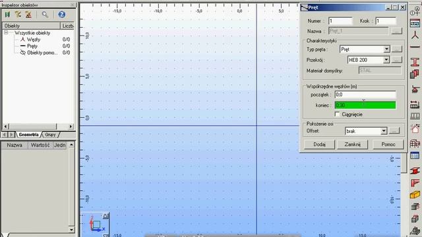This screenshot has height=237, width=422.
Task: Click the tree horizontal scrollbar right arrow
Action: pos(71,126)
